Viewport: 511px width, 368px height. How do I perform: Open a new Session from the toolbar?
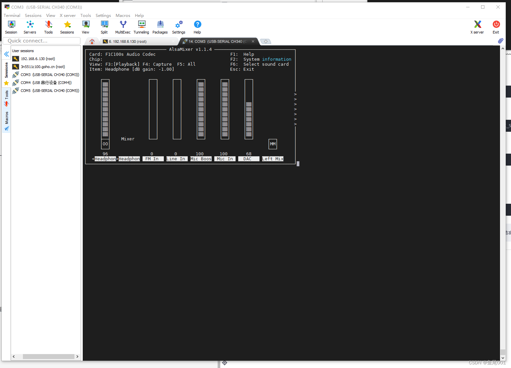(11, 27)
